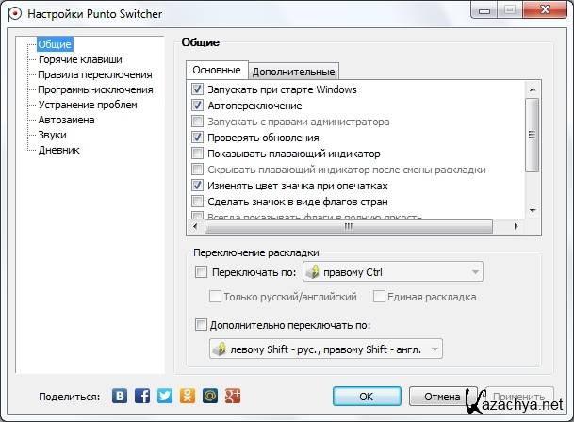Click the Punto Switcher title bar icon
This screenshot has width=574, height=422.
11,11
